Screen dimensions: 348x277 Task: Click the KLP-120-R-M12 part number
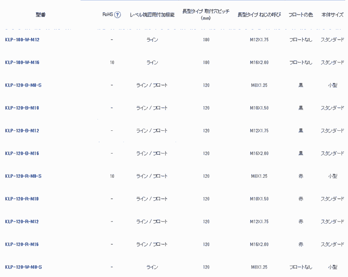coord(22,222)
